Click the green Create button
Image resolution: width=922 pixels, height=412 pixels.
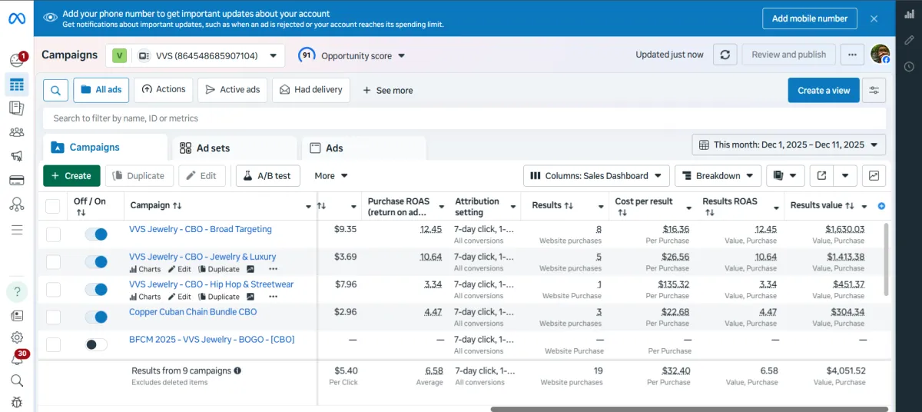(x=71, y=176)
